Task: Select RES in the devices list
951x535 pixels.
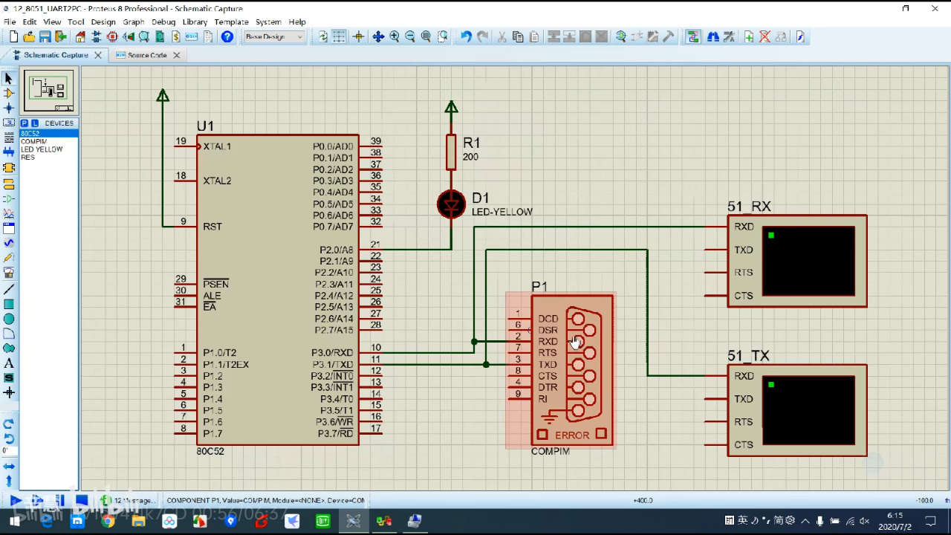Action: click(48, 158)
